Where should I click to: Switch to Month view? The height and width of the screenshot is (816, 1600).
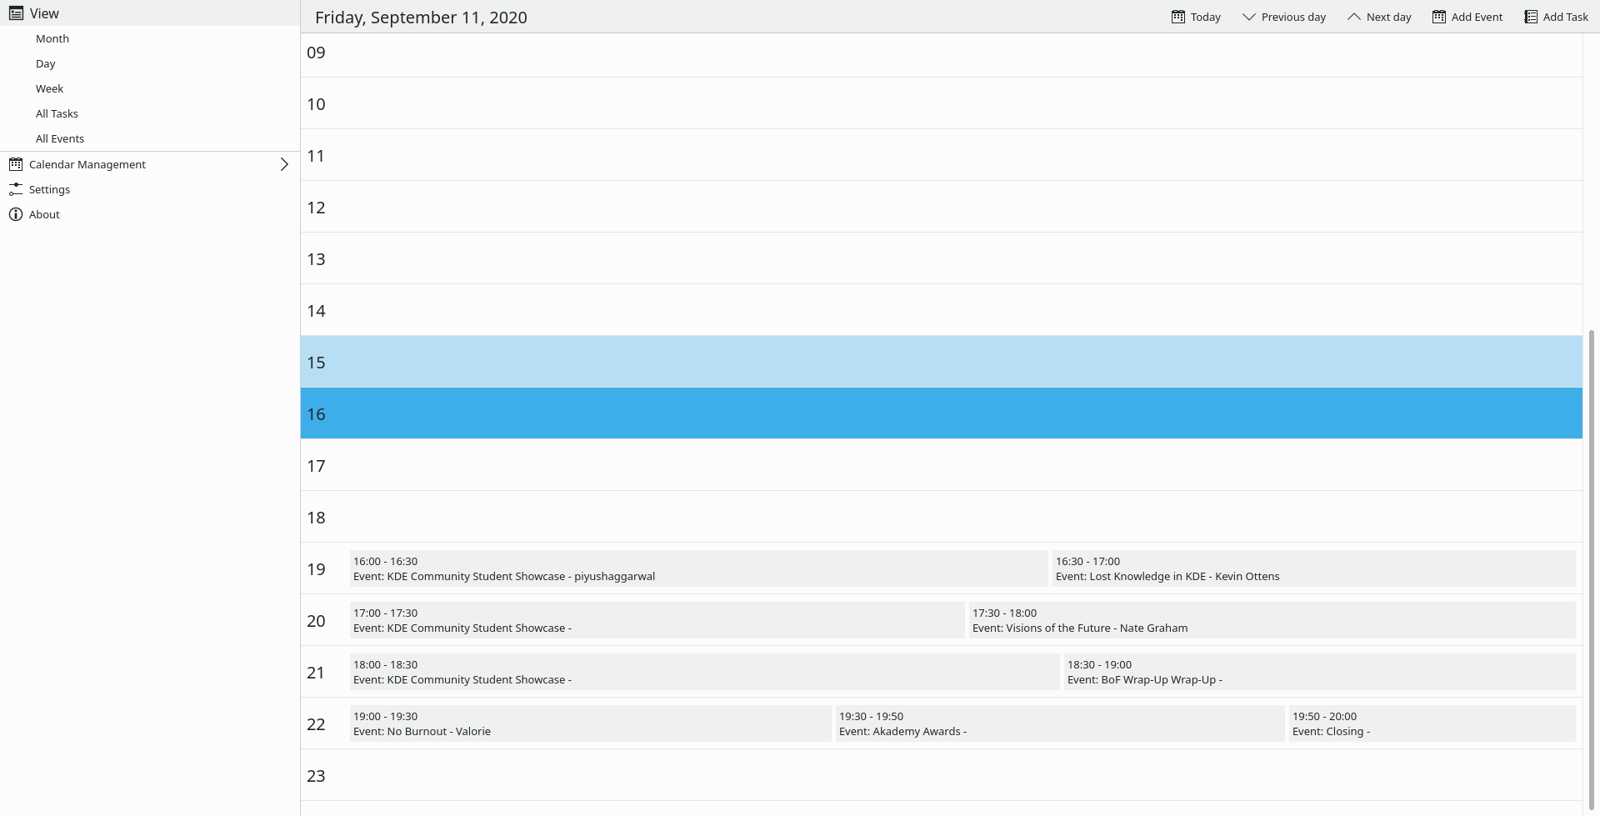pyautogui.click(x=52, y=38)
